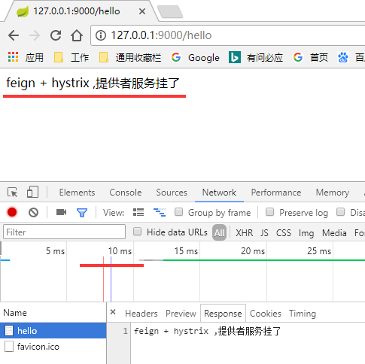Switch to the Performance tab
The width and height of the screenshot is (365, 364).
(x=276, y=193)
